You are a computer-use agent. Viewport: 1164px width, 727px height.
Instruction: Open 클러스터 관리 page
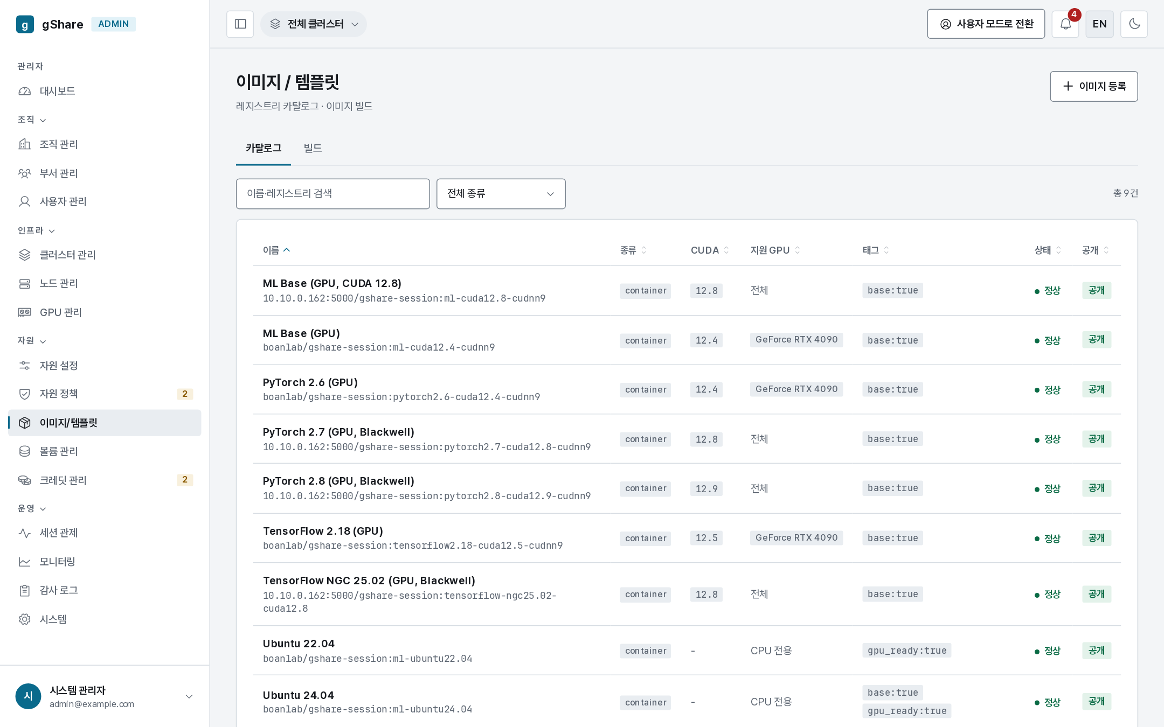click(105, 255)
